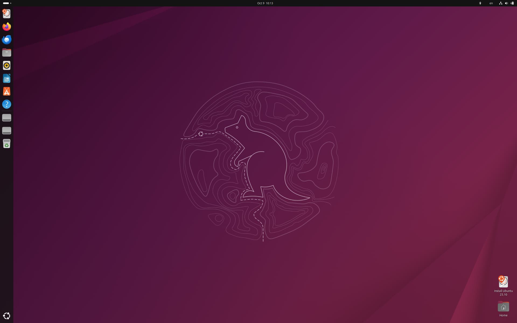Open the Files manager
Screen dimensions: 517x323
click(6, 52)
